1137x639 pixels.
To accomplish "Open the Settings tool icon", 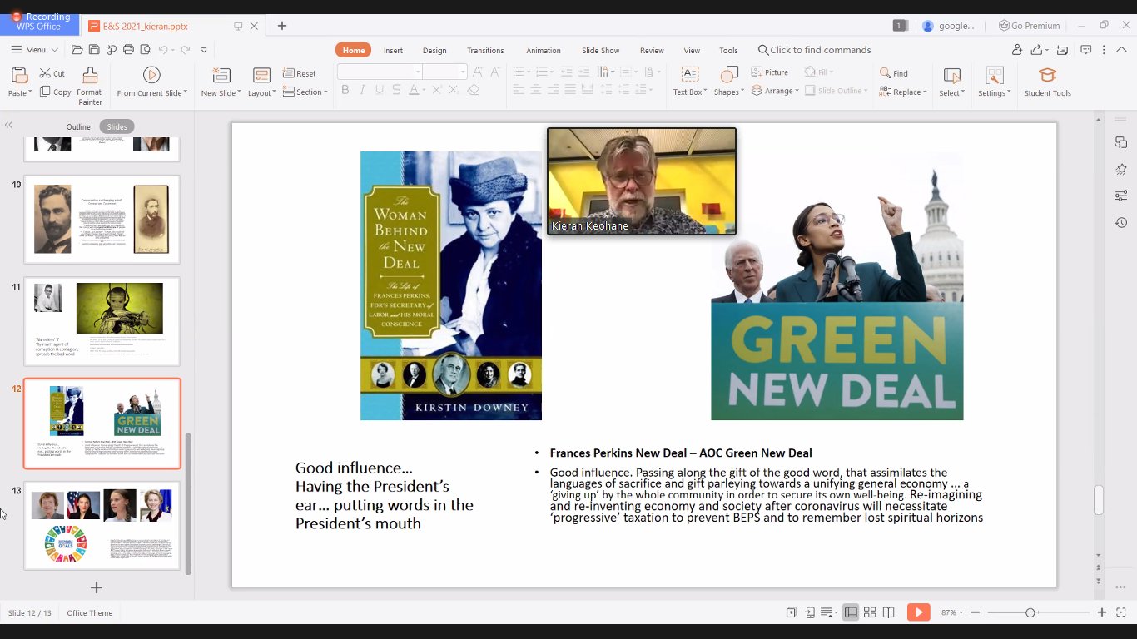I will tap(994, 76).
